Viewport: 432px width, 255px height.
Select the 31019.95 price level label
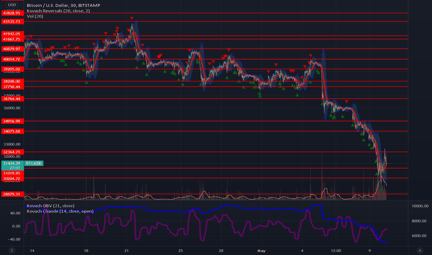click(13, 173)
